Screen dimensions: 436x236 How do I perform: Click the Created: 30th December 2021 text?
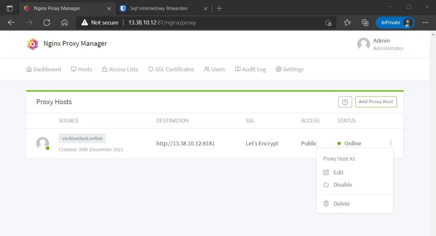click(x=91, y=149)
